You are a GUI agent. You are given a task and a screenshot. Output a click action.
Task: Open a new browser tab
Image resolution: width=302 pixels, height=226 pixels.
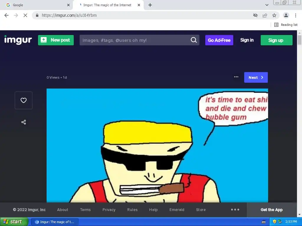click(x=150, y=5)
